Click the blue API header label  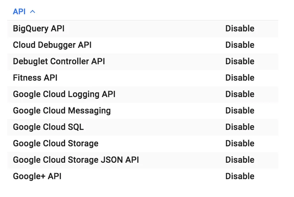[19, 12]
